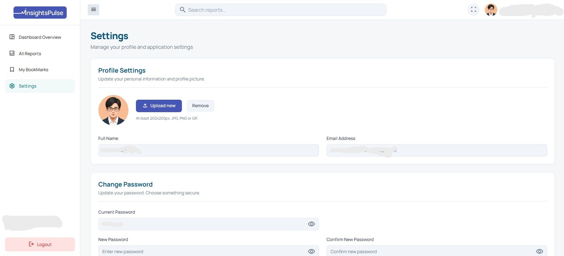Log out using the Logout button
Screen dimensions: 564x256
click(x=40, y=244)
